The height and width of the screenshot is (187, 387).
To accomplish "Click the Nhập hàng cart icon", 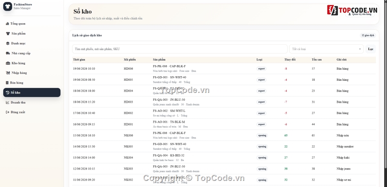I will [8, 73].
